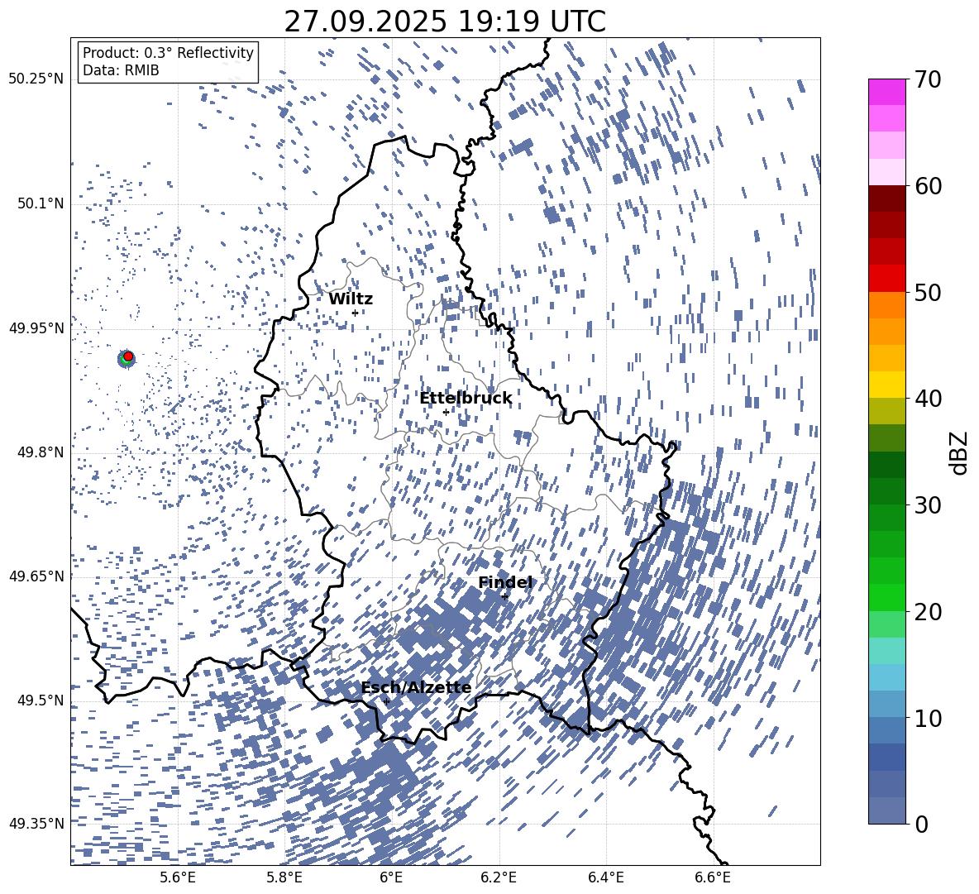
Task: Click the 49.8°N latitude label
Action: tap(41, 452)
